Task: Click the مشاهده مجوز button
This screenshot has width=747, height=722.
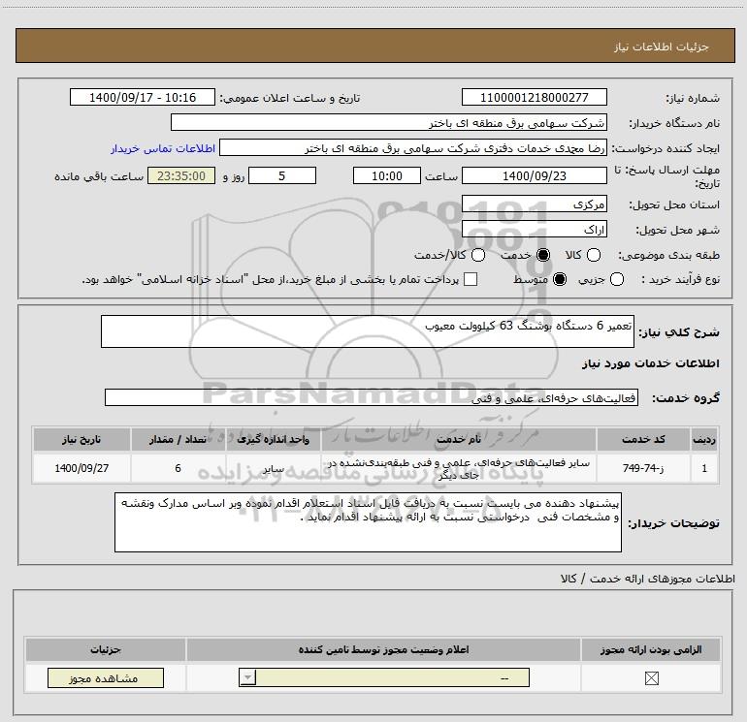Action: point(106,677)
